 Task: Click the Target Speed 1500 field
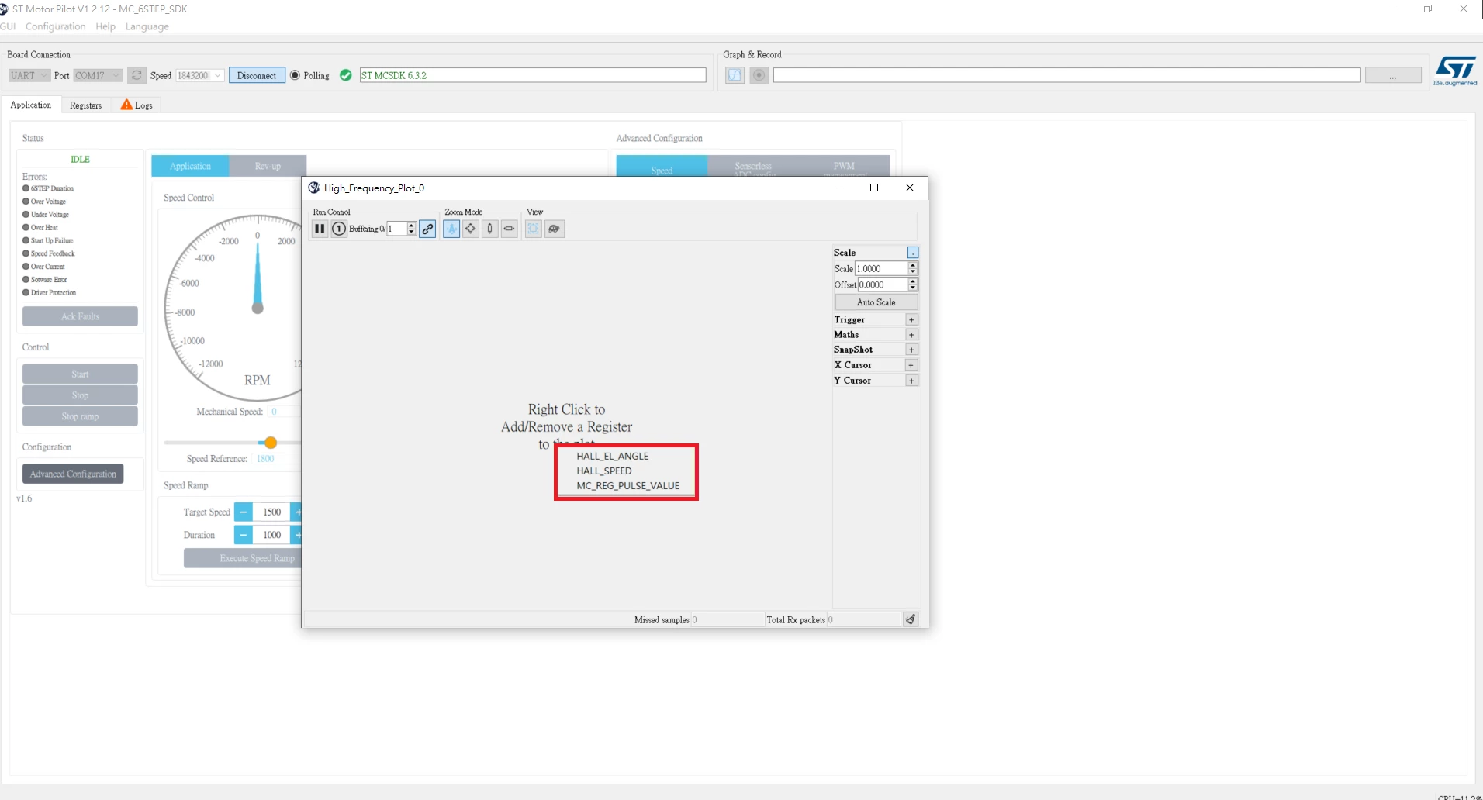(271, 512)
